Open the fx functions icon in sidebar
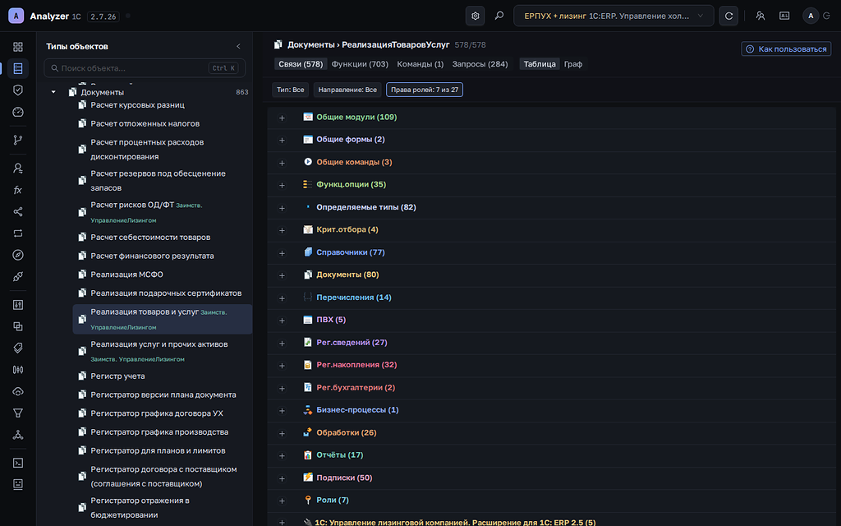Image resolution: width=841 pixels, height=526 pixels. pyautogui.click(x=18, y=190)
